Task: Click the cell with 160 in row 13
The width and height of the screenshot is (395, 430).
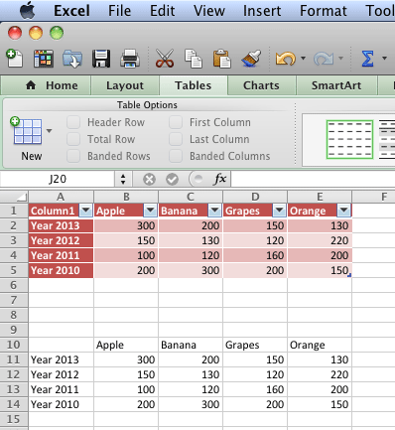Action: pos(255,389)
